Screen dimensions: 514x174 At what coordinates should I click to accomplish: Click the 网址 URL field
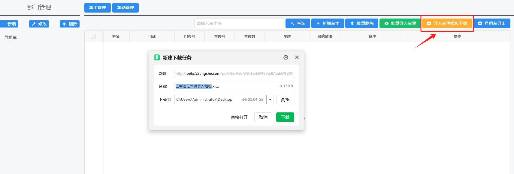234,74
